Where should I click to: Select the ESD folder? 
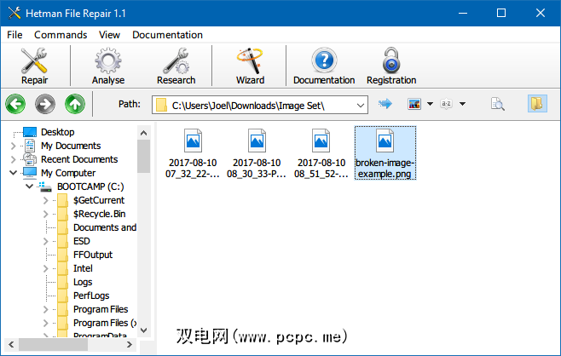[x=82, y=241]
